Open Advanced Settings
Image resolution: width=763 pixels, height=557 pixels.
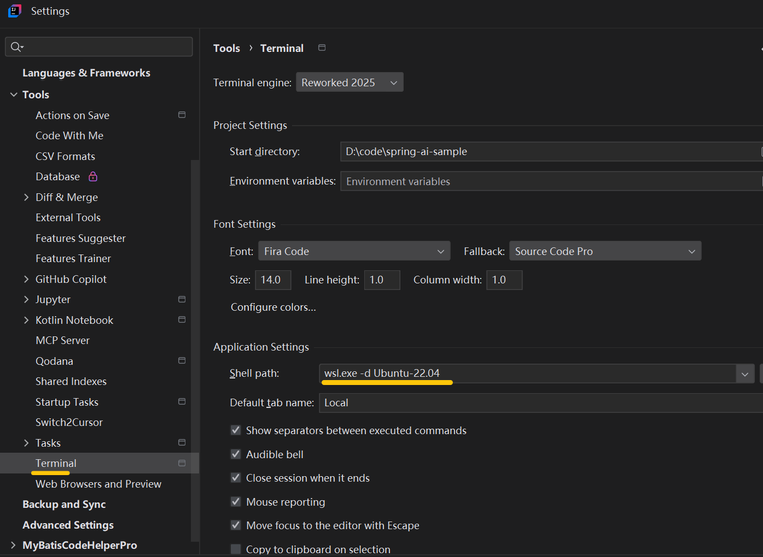68,525
